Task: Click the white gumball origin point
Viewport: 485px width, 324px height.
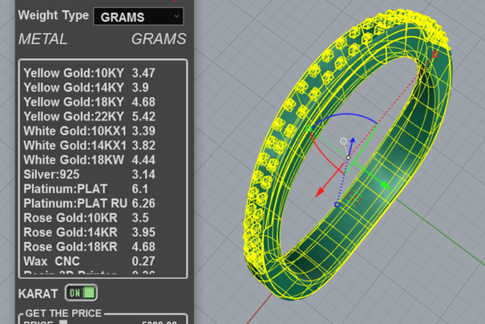Action: pyautogui.click(x=348, y=158)
